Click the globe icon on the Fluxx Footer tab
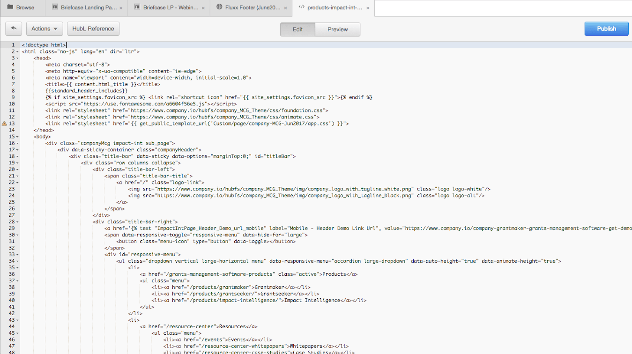Screen dimensions: 632x354 coord(220,7)
